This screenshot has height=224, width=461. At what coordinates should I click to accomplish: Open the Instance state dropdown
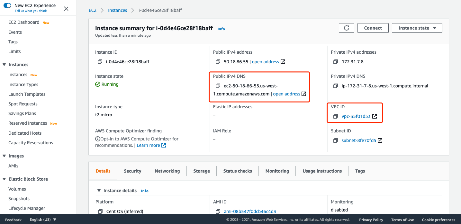click(x=417, y=28)
